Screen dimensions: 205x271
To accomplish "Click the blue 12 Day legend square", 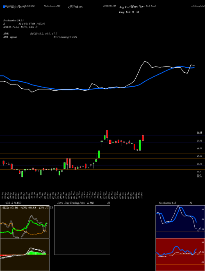I will (x=4, y=7).
